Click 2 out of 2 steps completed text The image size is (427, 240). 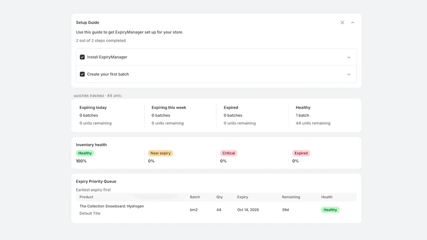click(x=101, y=41)
